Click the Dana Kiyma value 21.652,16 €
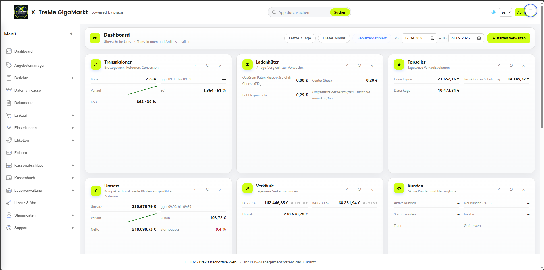This screenshot has width=544, height=270. 449,79
